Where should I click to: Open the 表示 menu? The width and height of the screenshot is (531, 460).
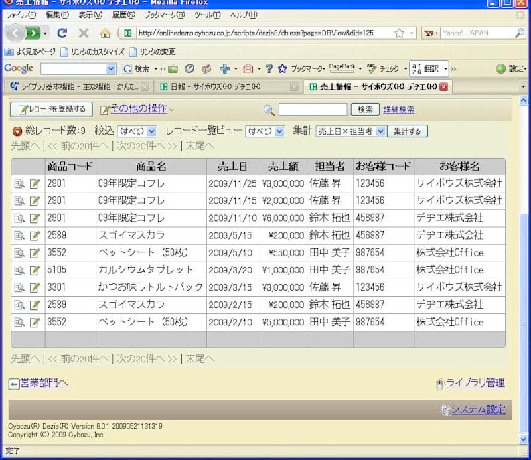[90, 15]
